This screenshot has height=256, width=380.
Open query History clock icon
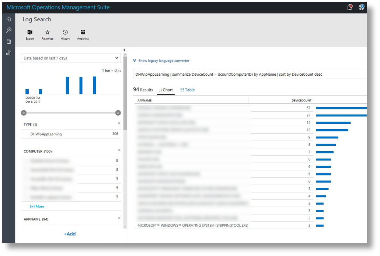click(x=65, y=33)
